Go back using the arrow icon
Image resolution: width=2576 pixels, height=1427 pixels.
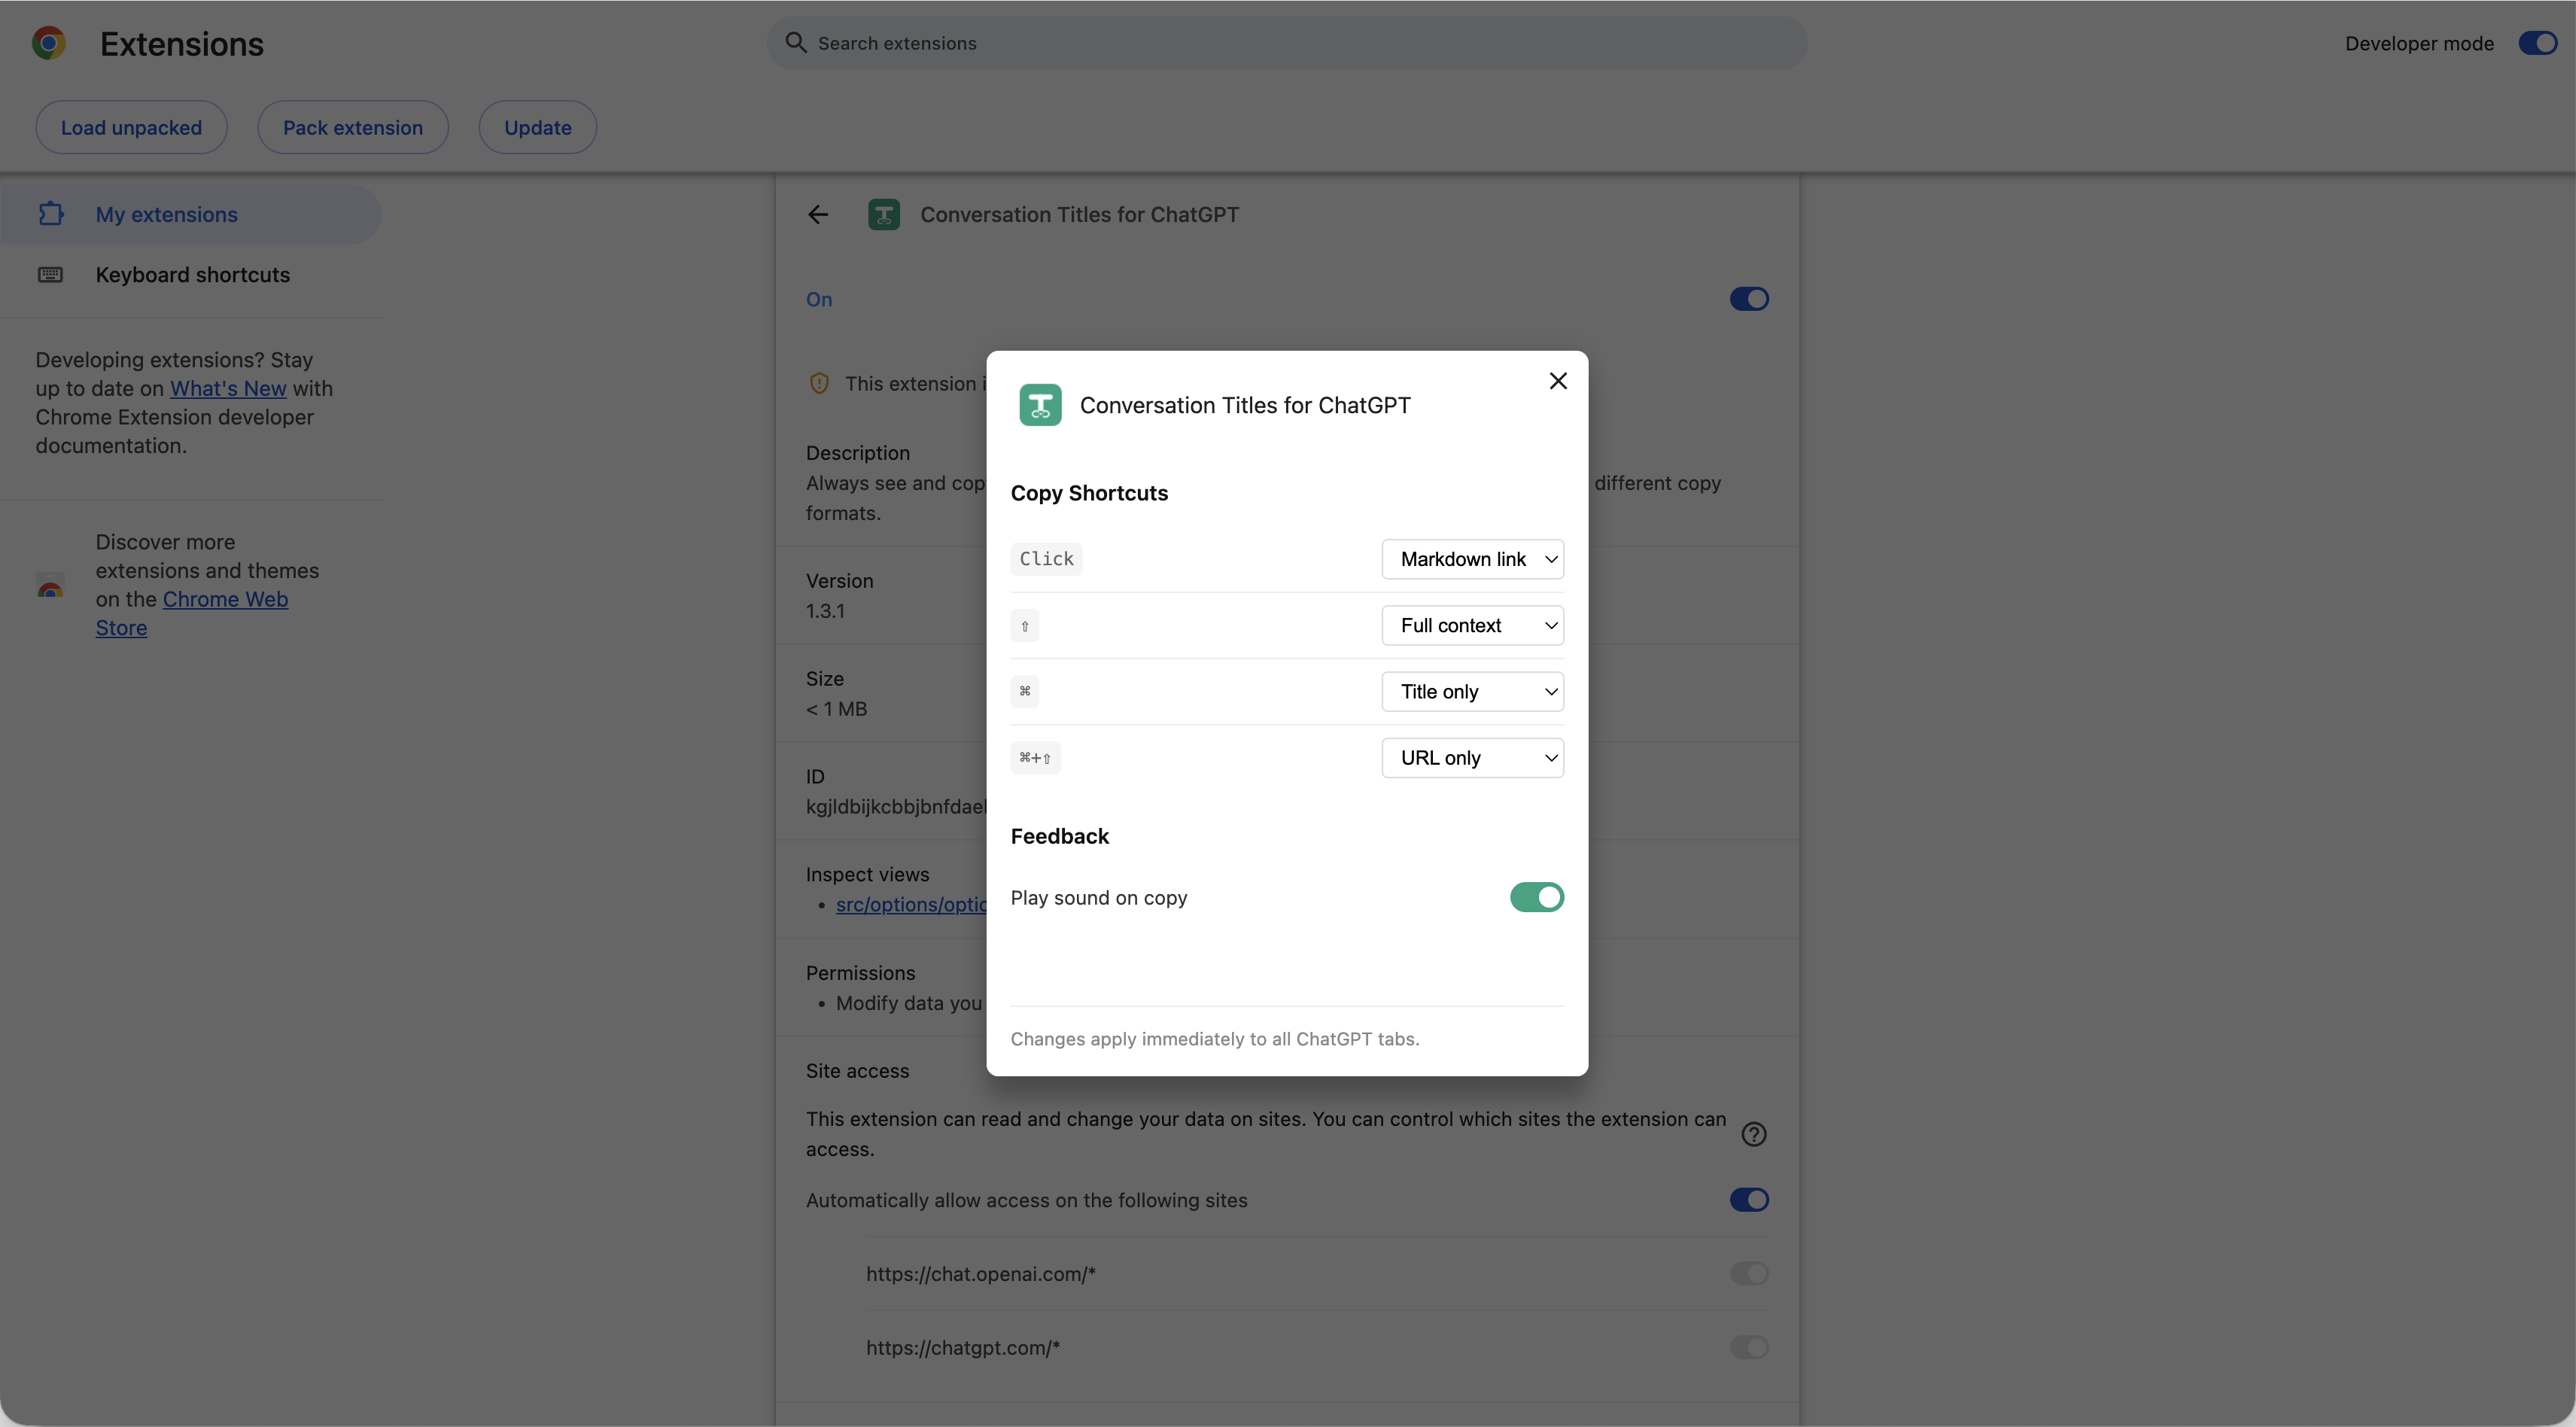tap(818, 214)
